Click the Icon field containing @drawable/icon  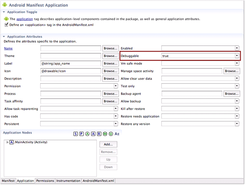click(71, 71)
